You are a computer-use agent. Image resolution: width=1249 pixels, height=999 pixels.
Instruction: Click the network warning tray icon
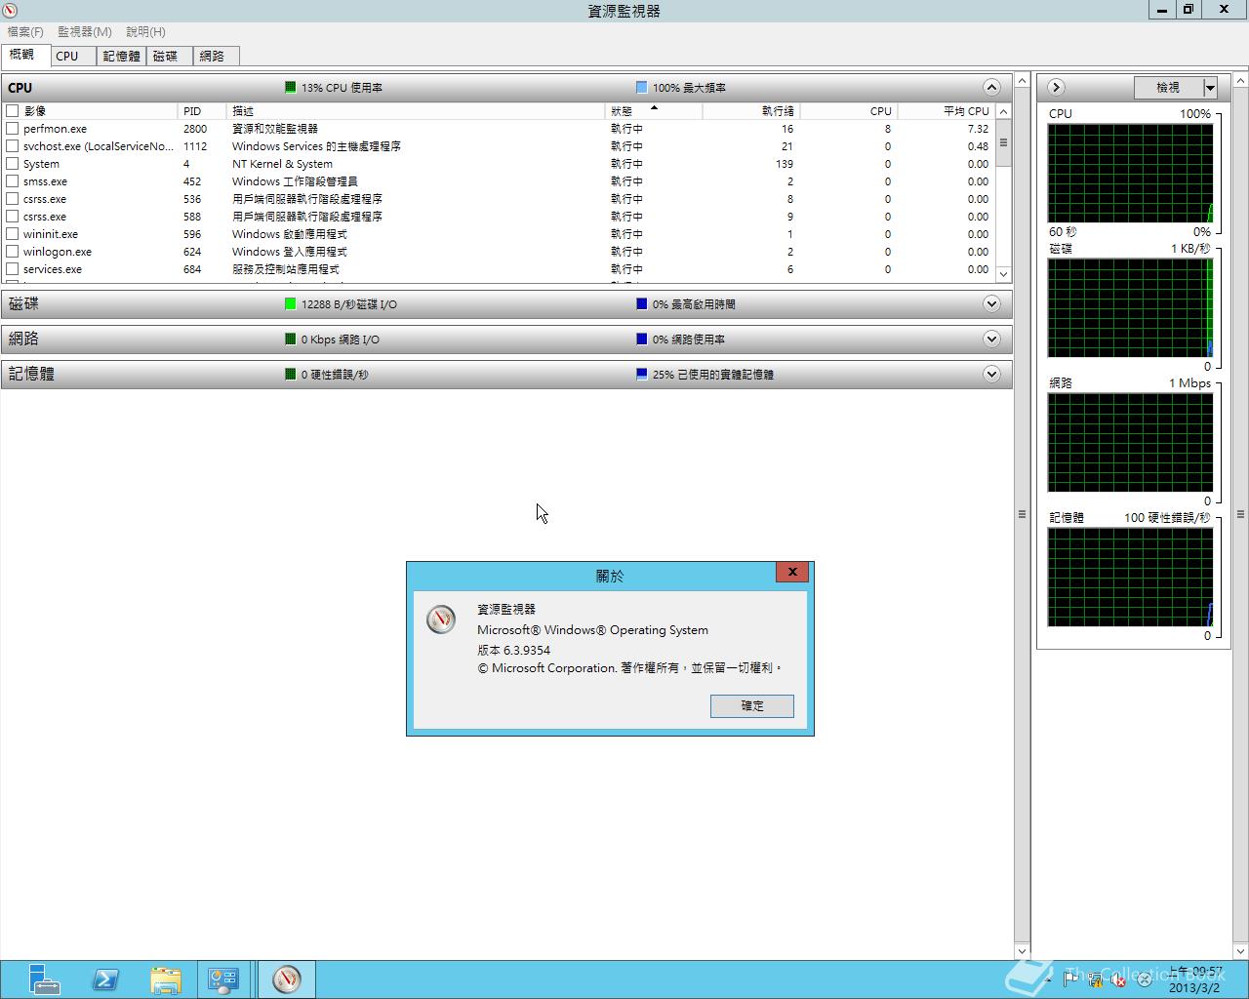point(1096,979)
